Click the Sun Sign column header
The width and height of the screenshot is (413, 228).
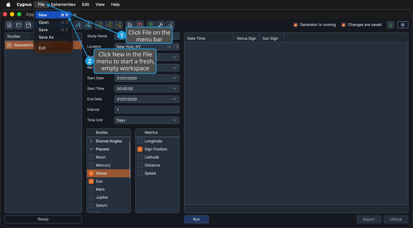point(272,38)
